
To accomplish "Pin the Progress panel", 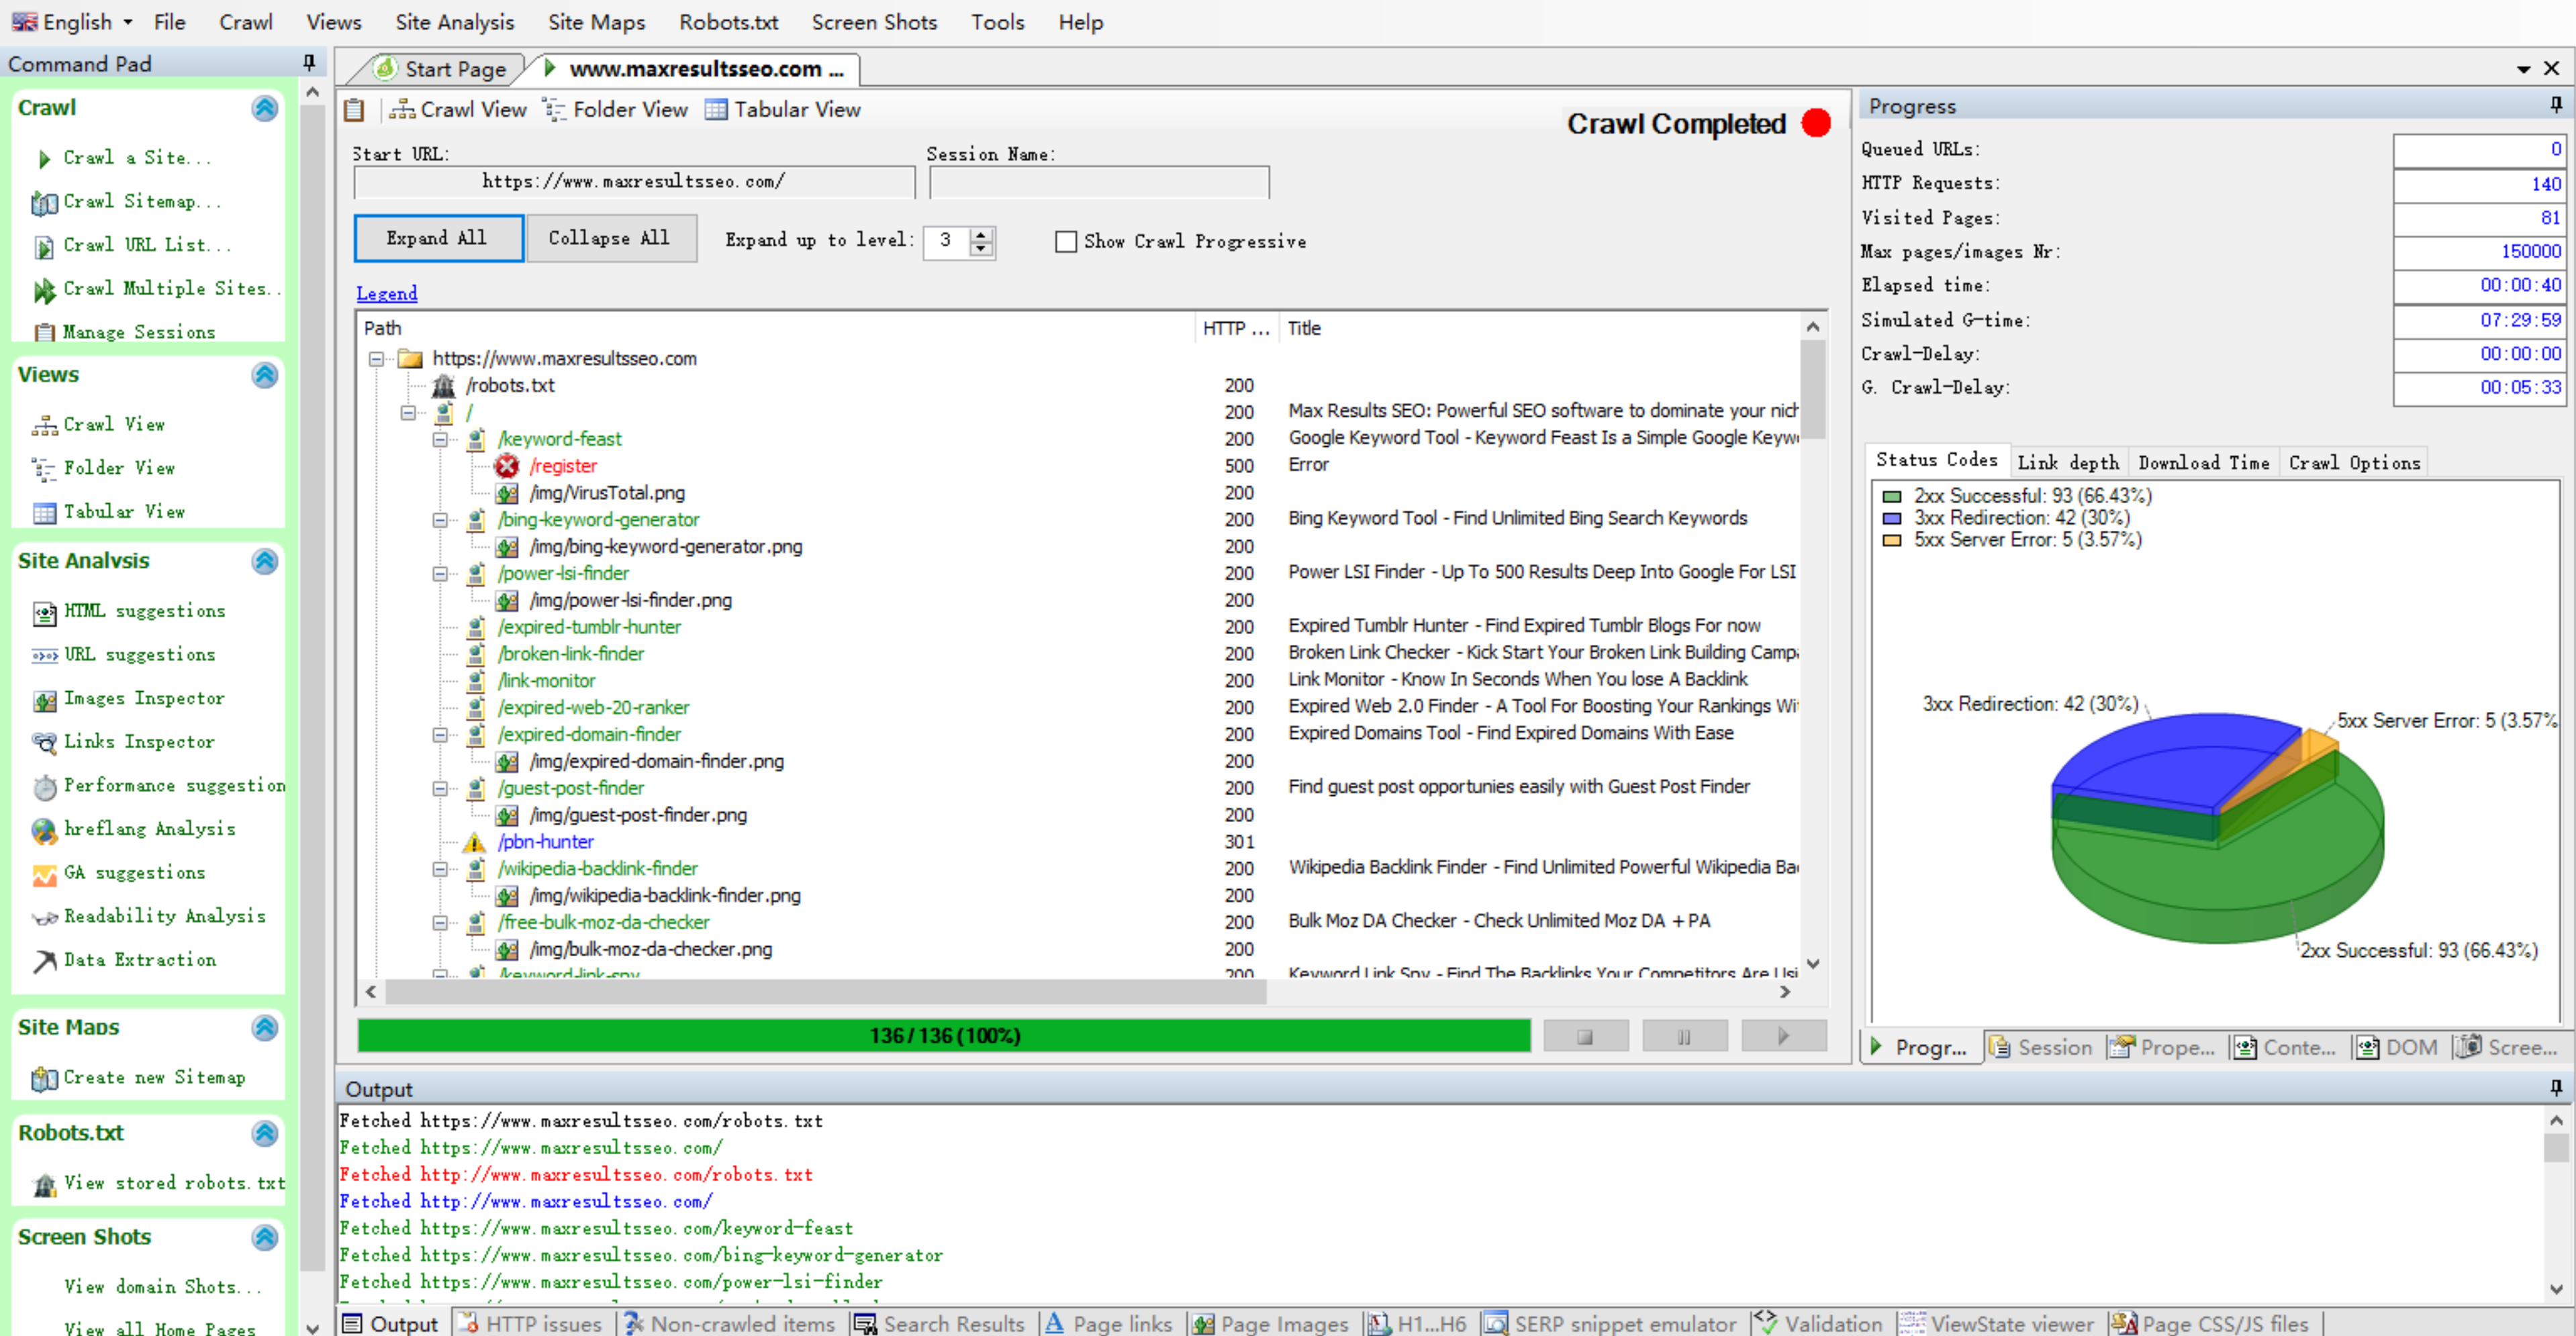I will pyautogui.click(x=2555, y=105).
